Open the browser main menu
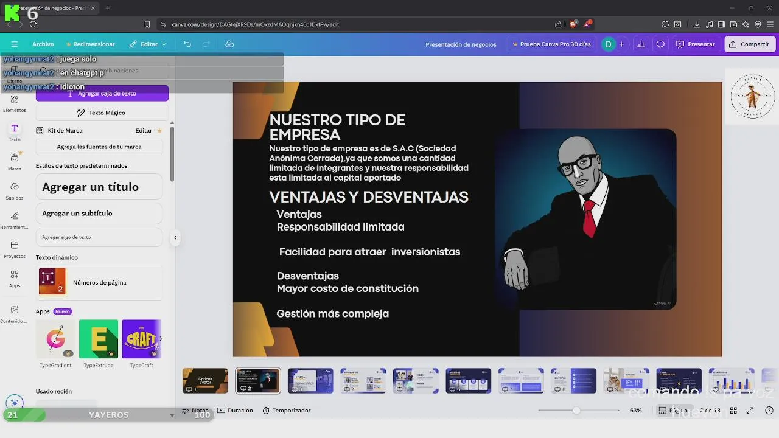This screenshot has height=438, width=779. (770, 24)
